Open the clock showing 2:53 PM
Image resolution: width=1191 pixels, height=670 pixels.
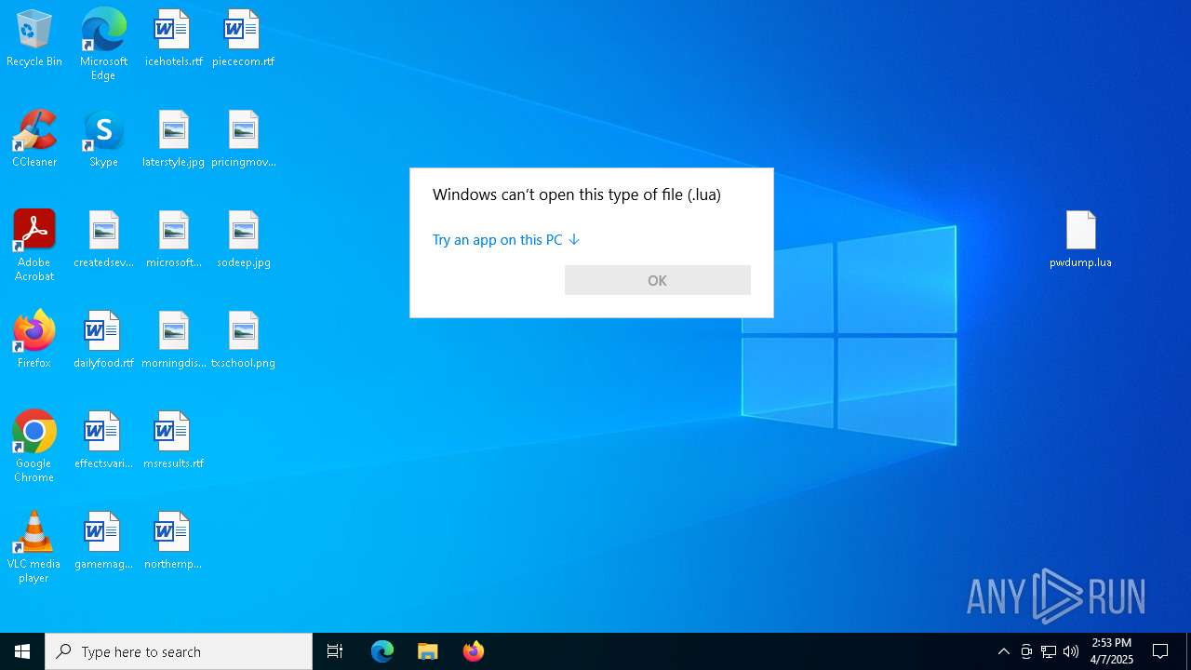(x=1112, y=651)
